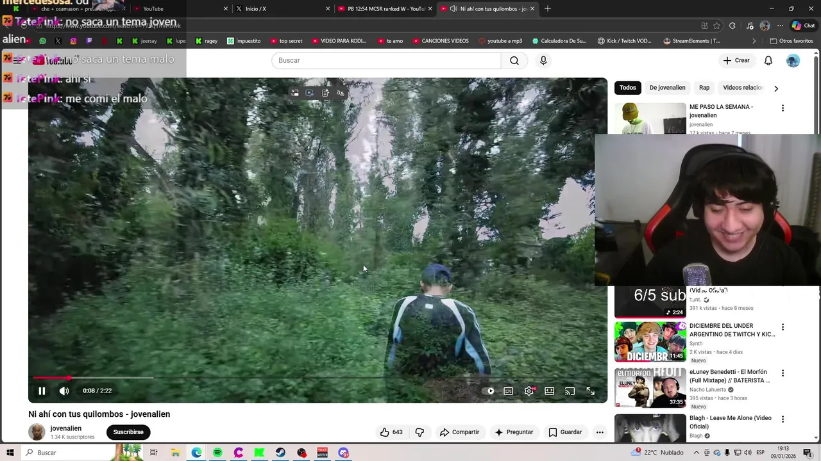Click the Compartir share button
This screenshot has height=461, width=821.
coord(459,432)
